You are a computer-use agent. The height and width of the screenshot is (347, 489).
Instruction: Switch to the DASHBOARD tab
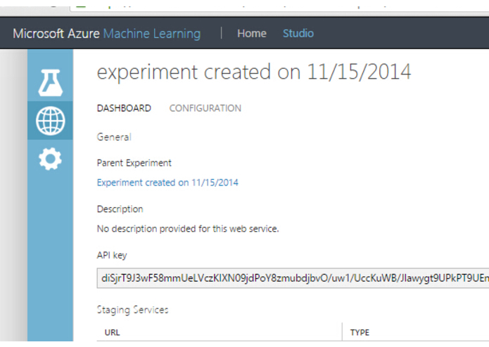(x=124, y=108)
